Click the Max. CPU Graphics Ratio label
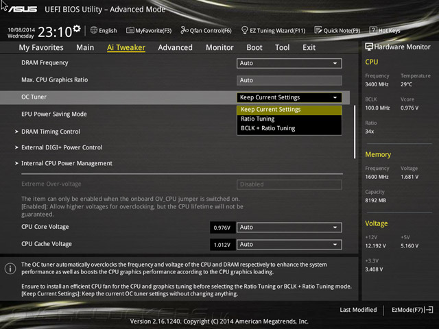 coord(55,80)
